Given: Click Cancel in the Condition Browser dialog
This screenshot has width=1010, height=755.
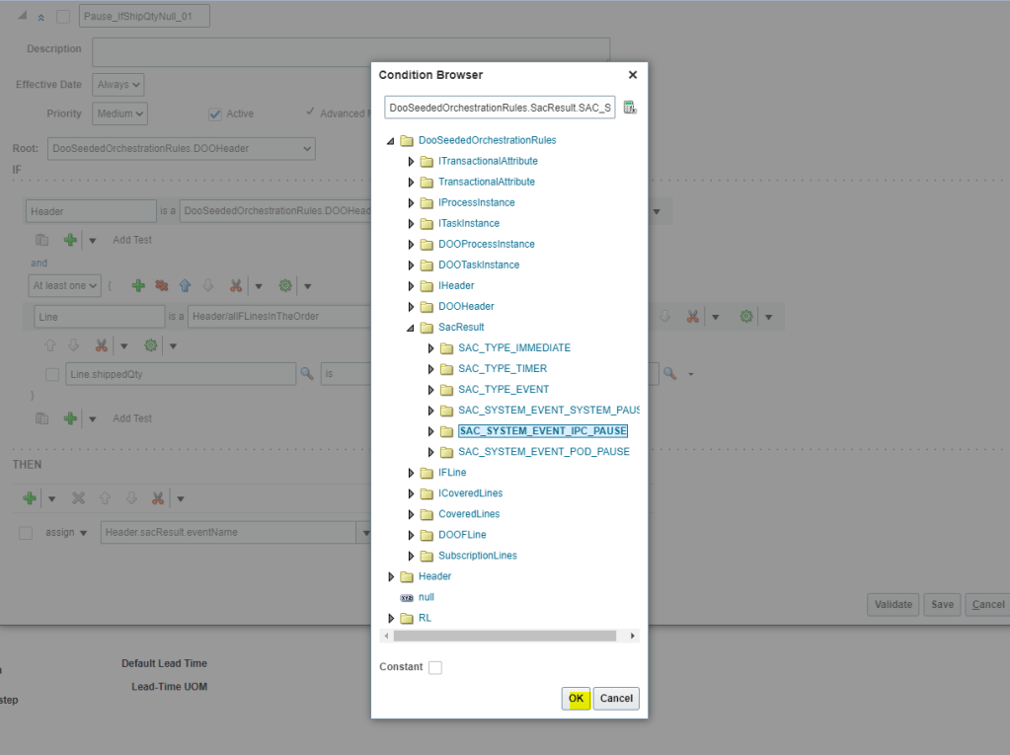Looking at the screenshot, I should point(616,699).
